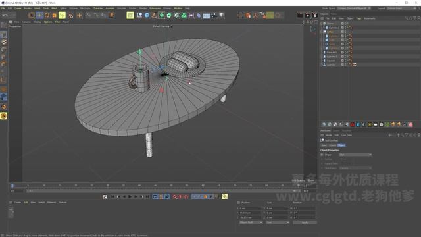Click the timeline preview range bar
The width and height of the screenshot is (421, 237).
click(163, 191)
